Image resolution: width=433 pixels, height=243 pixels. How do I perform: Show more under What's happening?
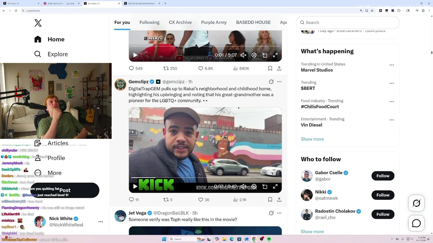point(312,139)
